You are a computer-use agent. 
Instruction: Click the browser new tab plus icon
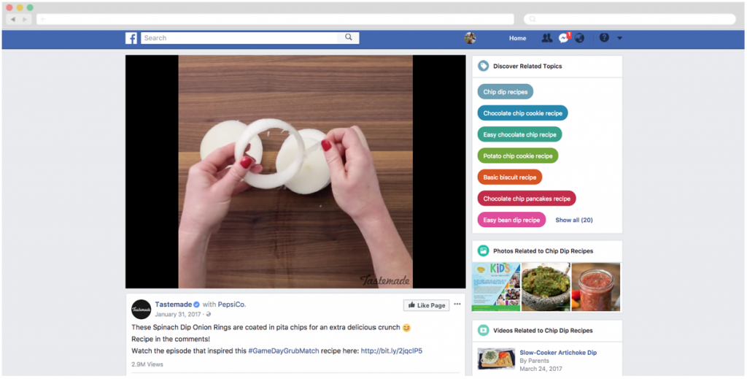[x=42, y=19]
